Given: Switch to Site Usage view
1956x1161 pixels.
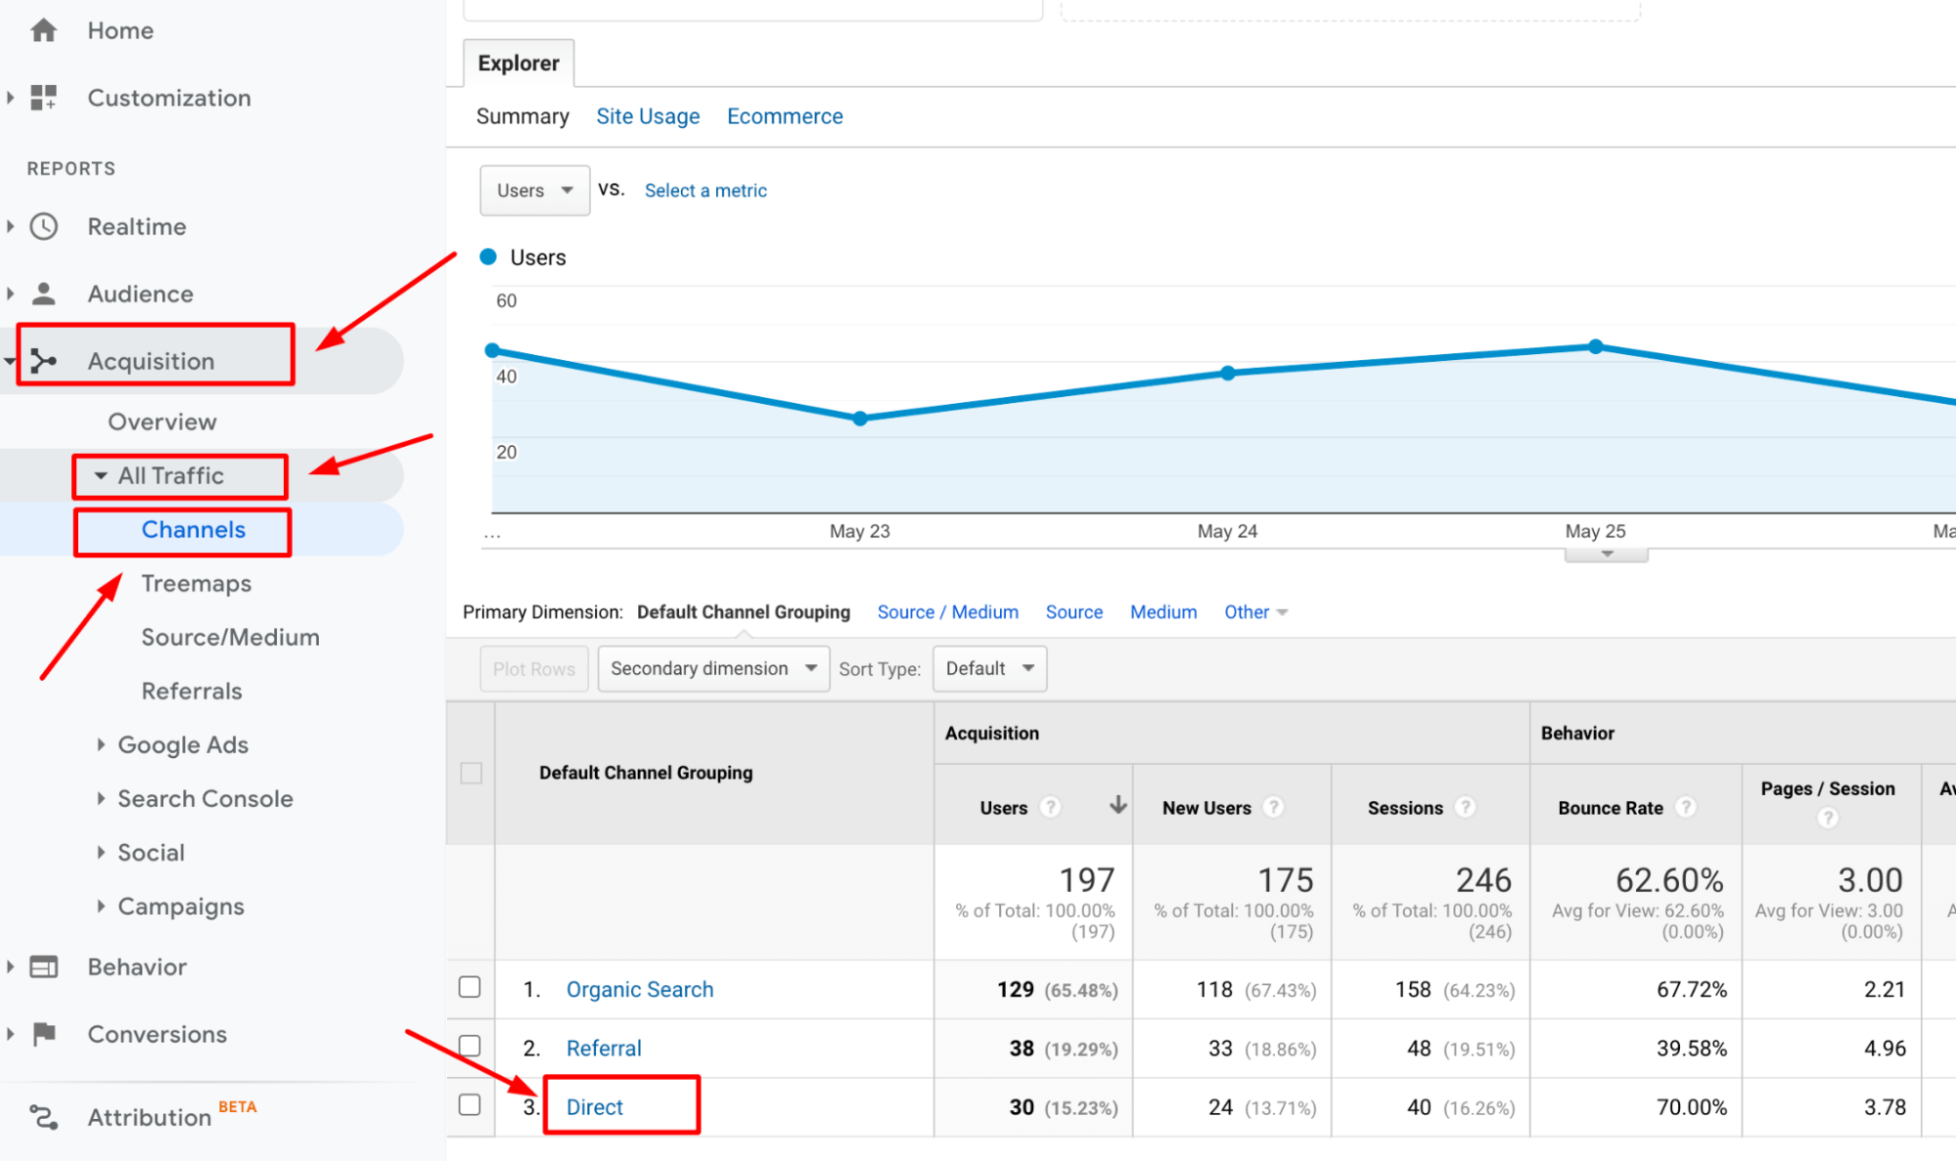Looking at the screenshot, I should click(648, 116).
